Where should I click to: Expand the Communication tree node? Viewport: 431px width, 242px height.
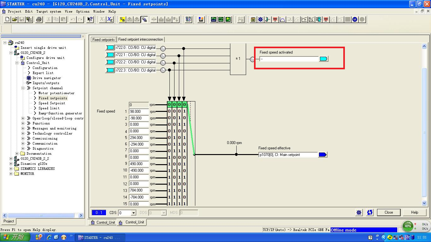click(x=23, y=143)
